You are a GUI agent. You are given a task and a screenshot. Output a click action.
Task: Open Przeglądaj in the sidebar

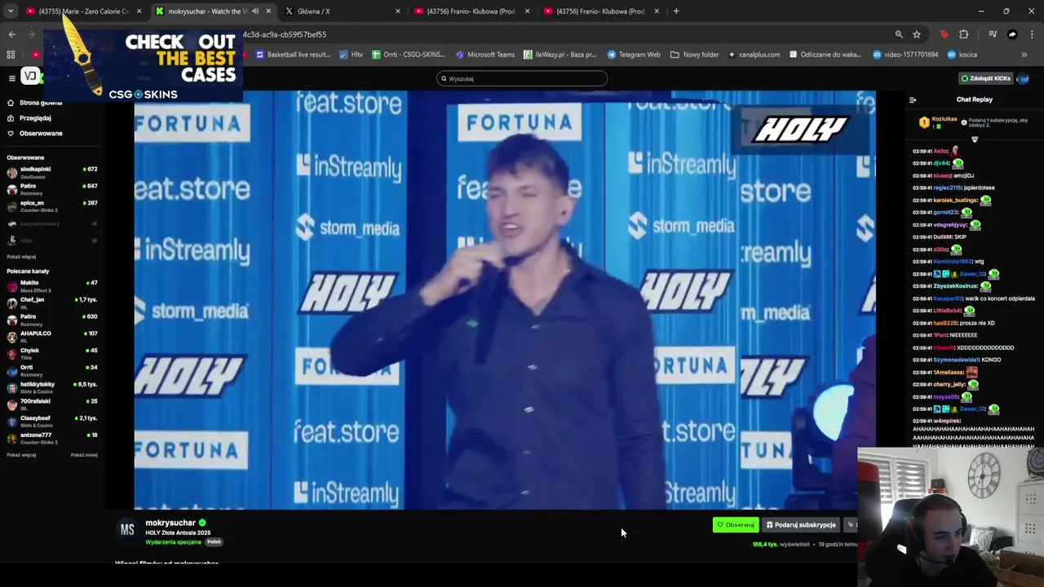[29, 118]
